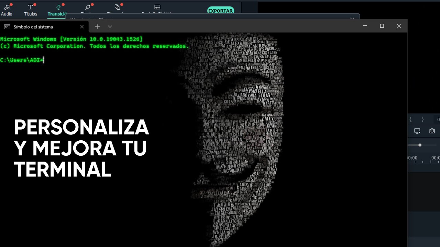
Task: Expand the terminal profiles dropdown chevron
Action: (110, 26)
